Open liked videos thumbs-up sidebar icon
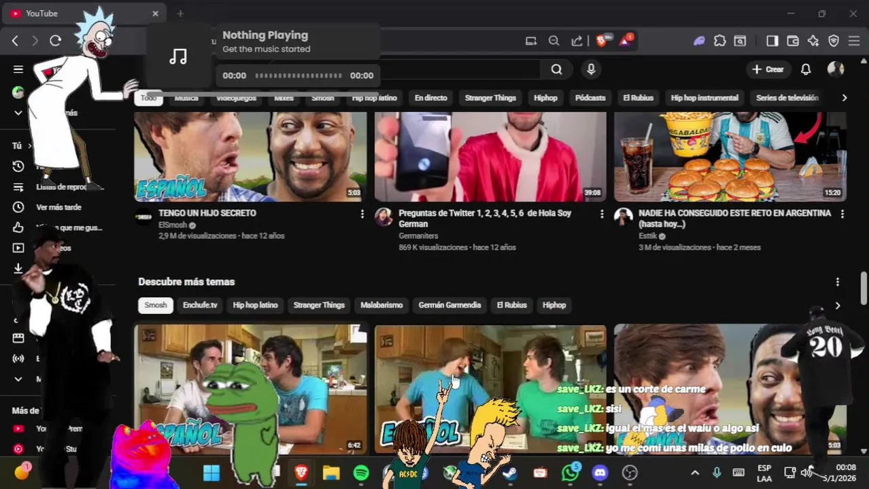Screen dimensions: 869x489 point(18,228)
